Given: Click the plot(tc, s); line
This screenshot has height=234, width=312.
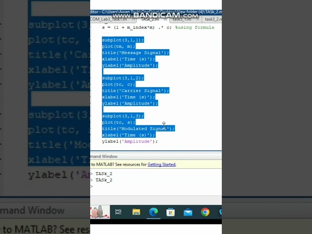Looking at the screenshot, I should pyautogui.click(x=118, y=122).
